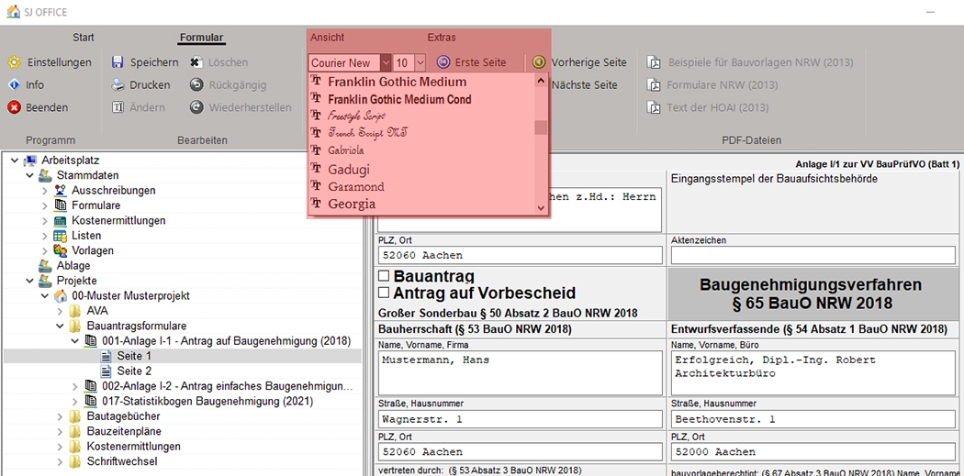Viewport: 964px width, 476px height.
Task: Click the Wiederherstellen redo icon
Action: point(196,107)
